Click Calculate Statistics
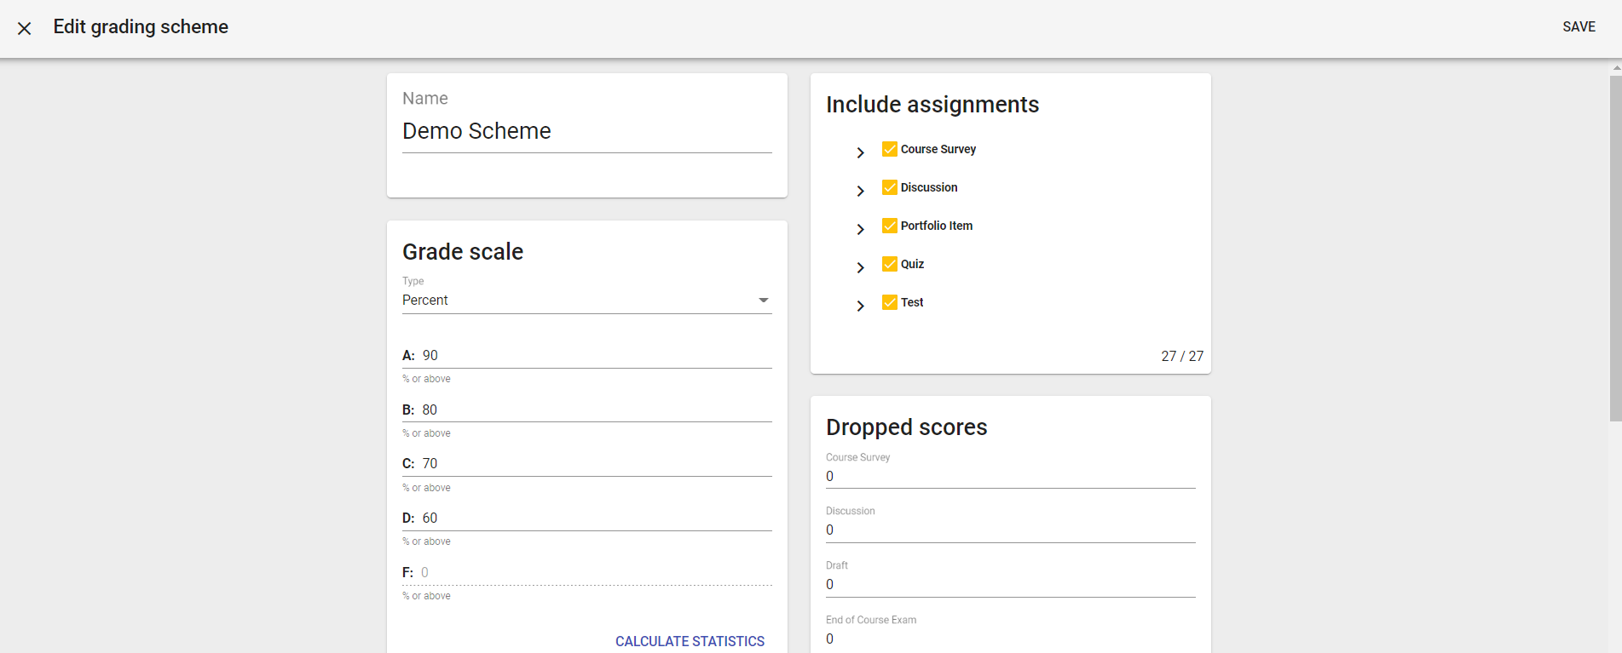The width and height of the screenshot is (1622, 653). 690,641
